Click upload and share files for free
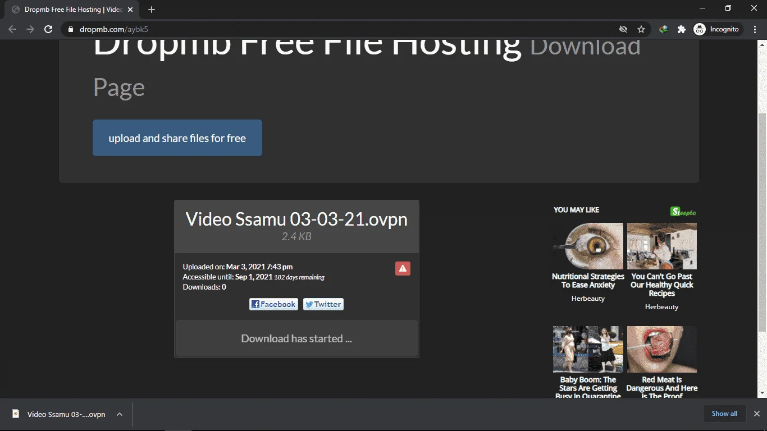 point(177,137)
